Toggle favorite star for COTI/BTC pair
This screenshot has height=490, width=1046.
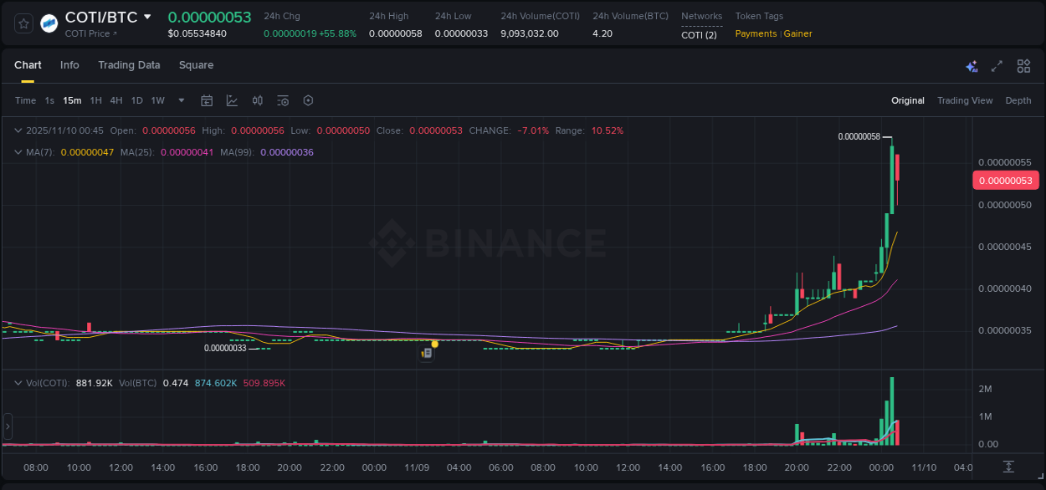pyautogui.click(x=23, y=23)
